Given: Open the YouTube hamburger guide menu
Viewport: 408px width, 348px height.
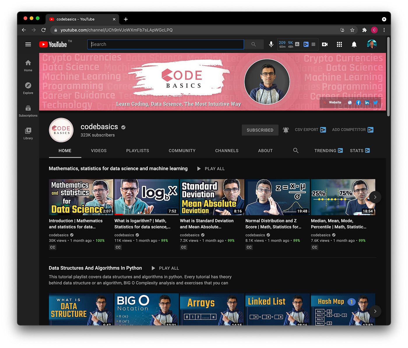Looking at the screenshot, I should click(28, 44).
